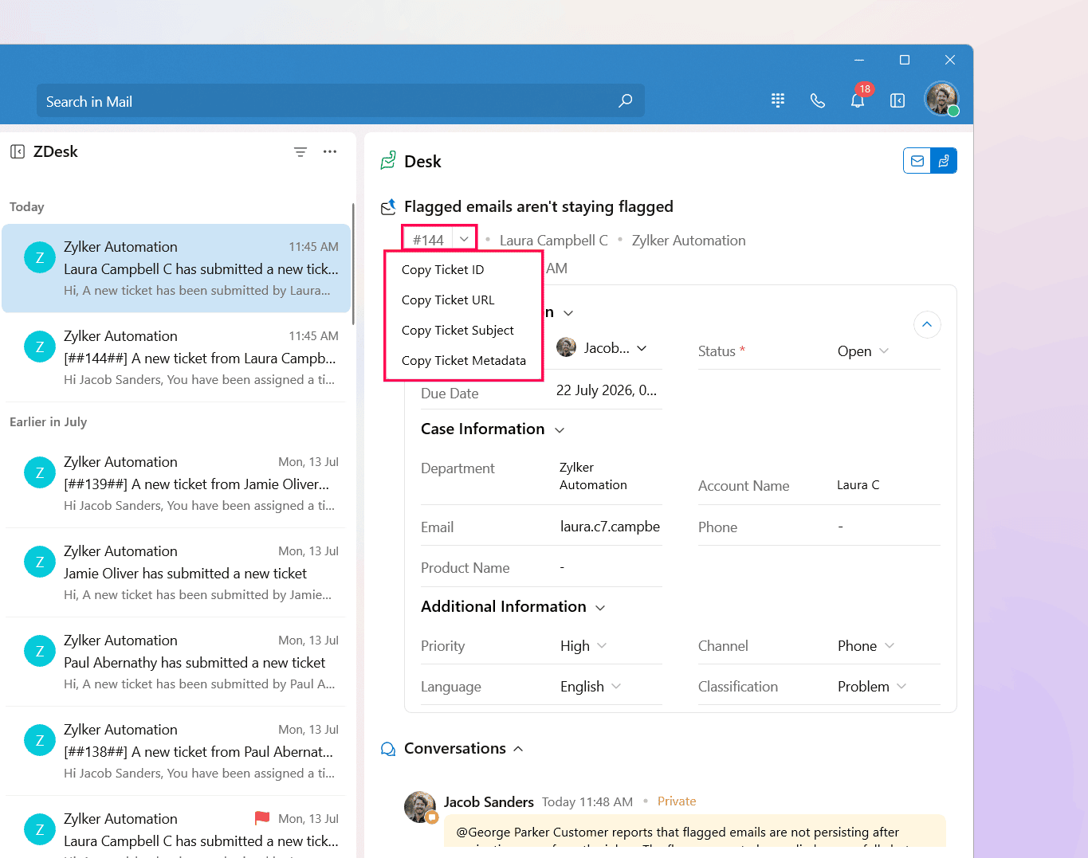
Task: Click the ZDesk mail list scrollbar
Action: 352,263
